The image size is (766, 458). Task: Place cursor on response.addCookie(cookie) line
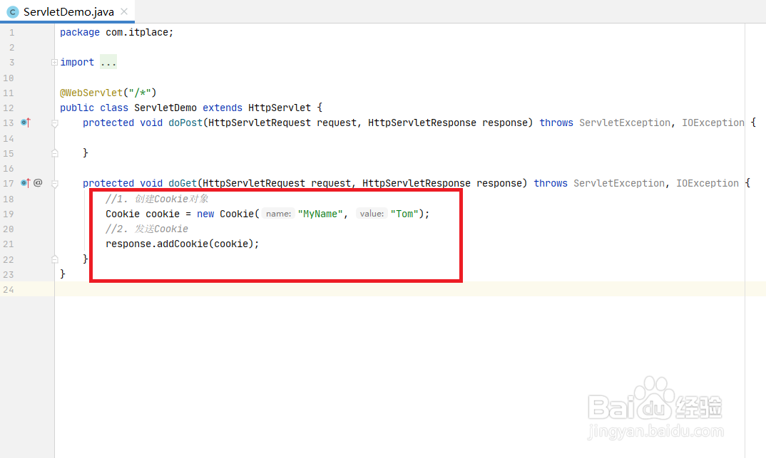[183, 244]
